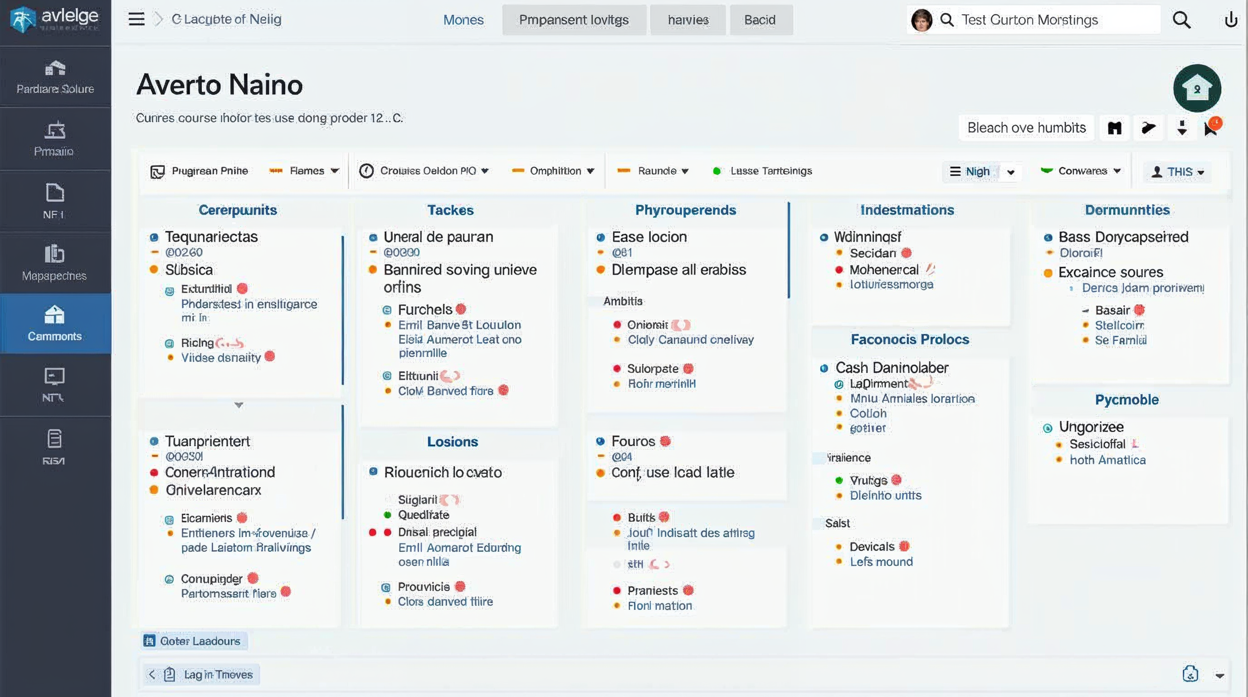The image size is (1248, 697).
Task: Click the share arrow icon in the toolbar
Action: point(1149,127)
